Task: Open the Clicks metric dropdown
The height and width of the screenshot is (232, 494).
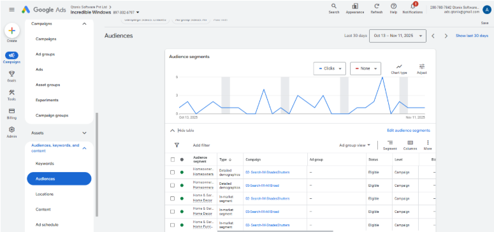Action: pos(330,68)
